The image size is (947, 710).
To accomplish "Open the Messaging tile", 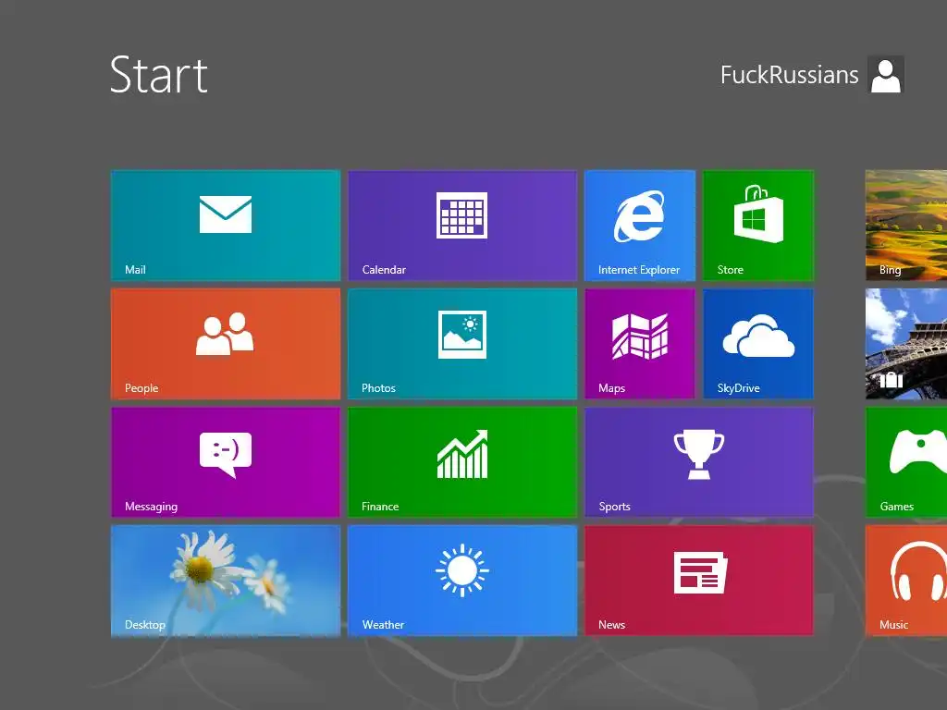I will coord(226,462).
